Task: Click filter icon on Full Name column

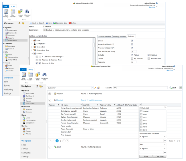Action: (x=81, y=105)
